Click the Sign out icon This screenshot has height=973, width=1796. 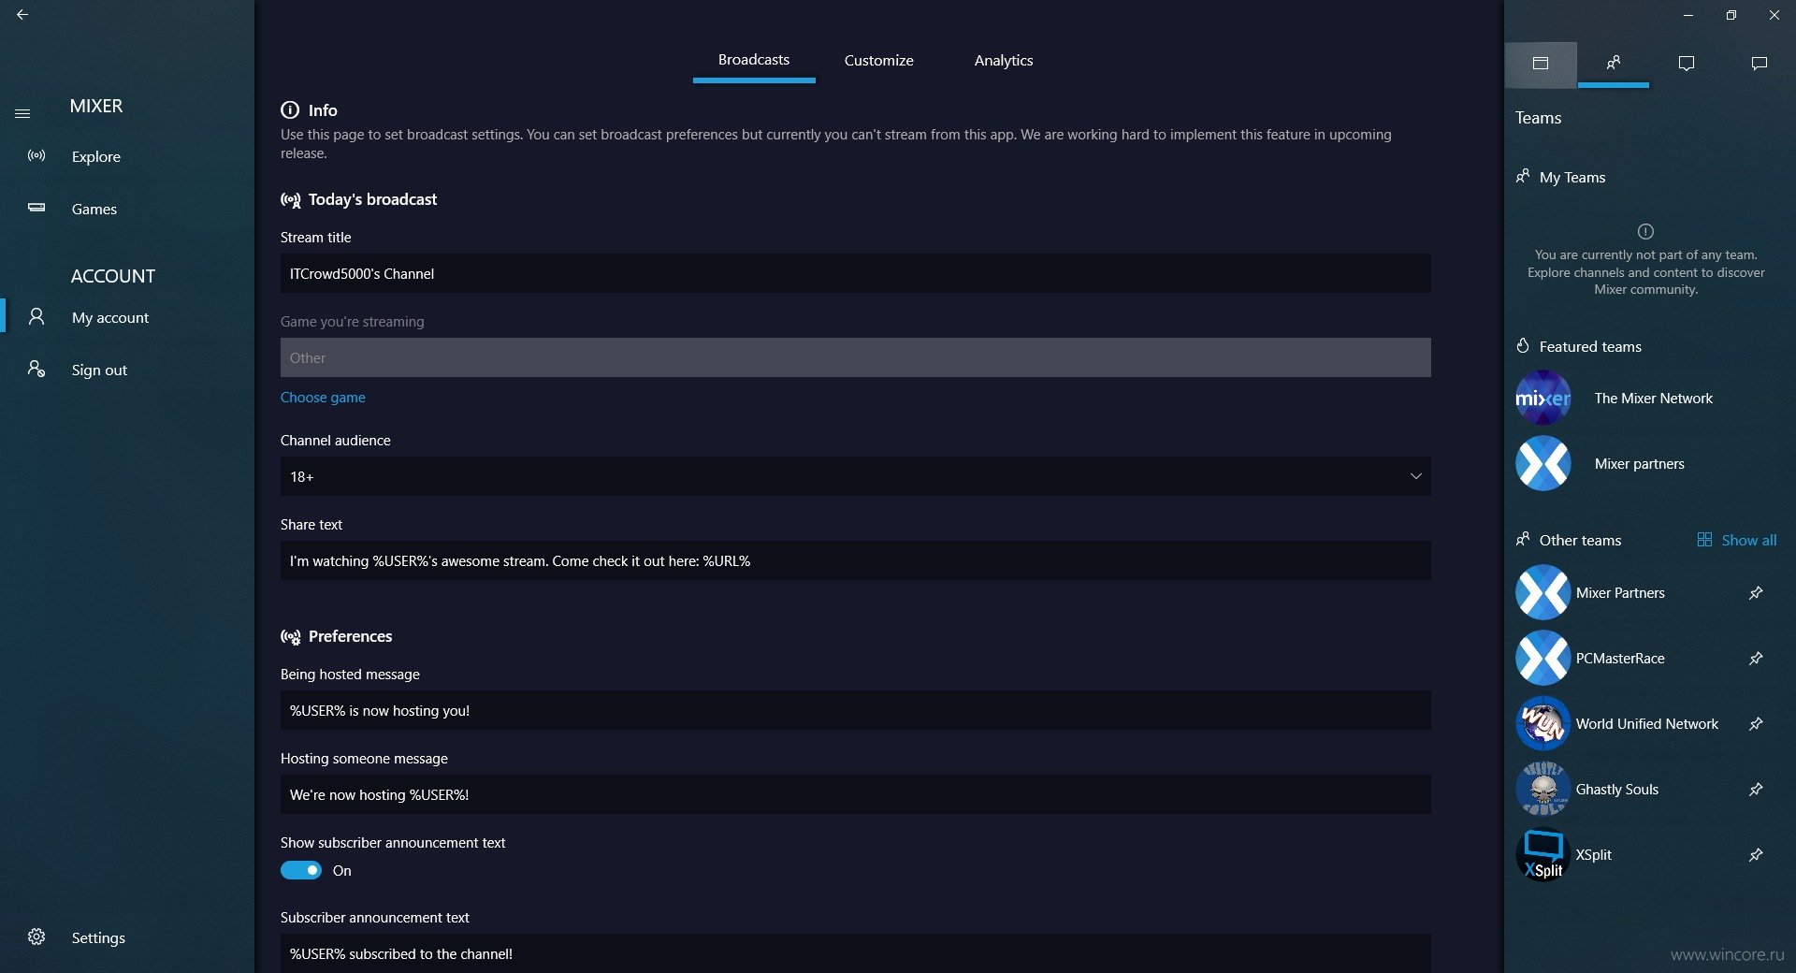36,369
